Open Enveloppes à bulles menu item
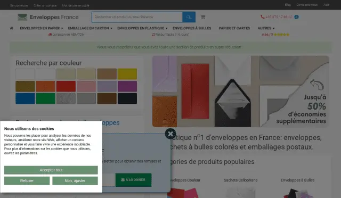 [192, 28]
